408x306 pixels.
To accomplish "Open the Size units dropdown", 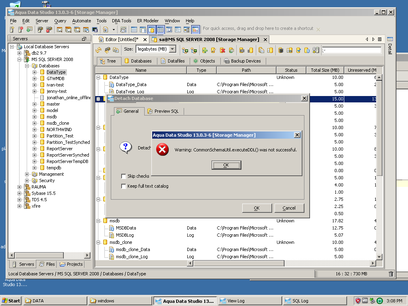I will click(x=173, y=49).
